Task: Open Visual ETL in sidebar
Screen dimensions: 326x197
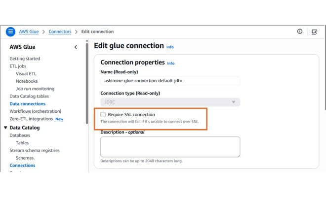Action: pos(26,73)
